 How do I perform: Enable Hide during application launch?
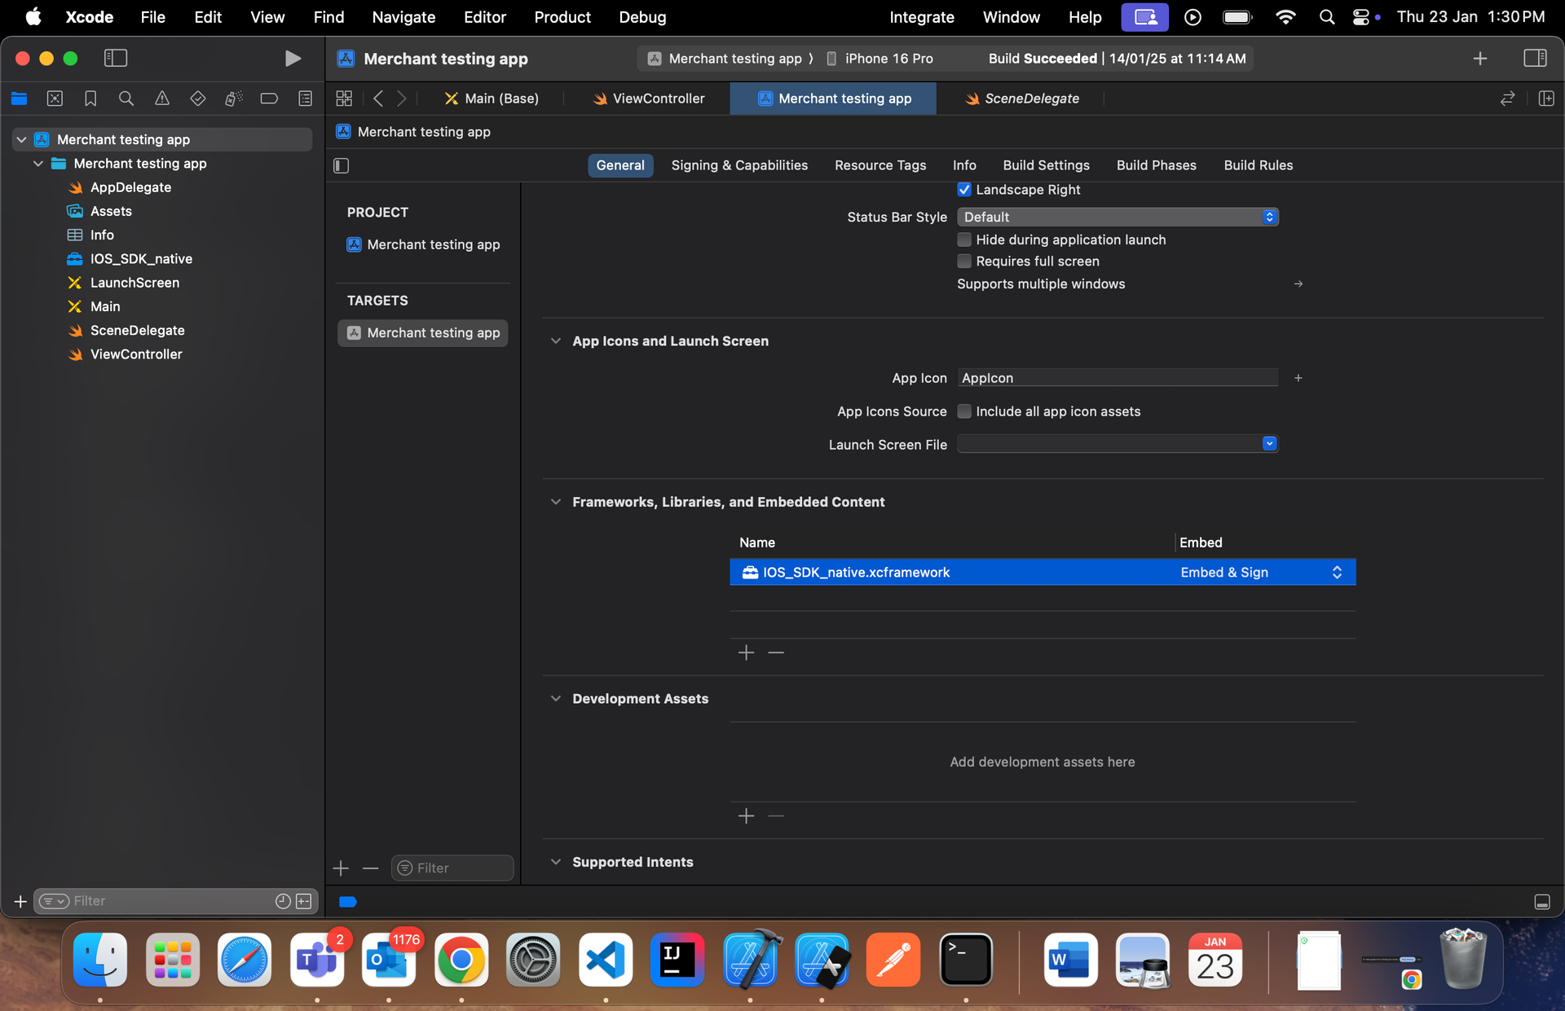click(964, 240)
